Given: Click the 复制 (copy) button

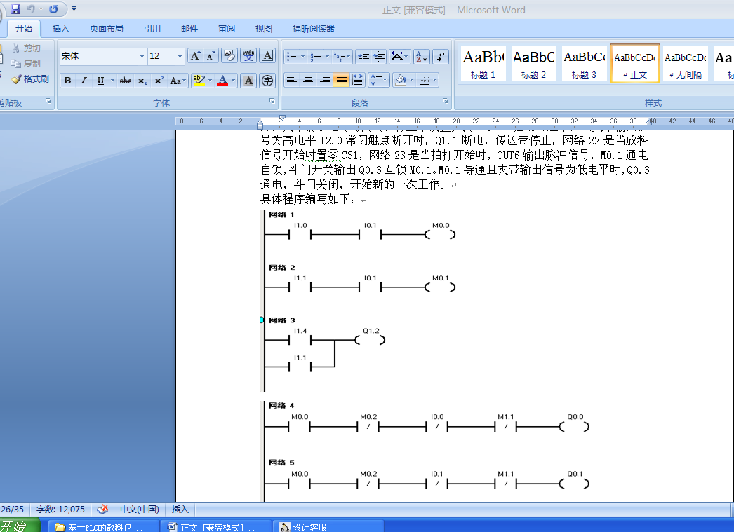Looking at the screenshot, I should tap(26, 64).
